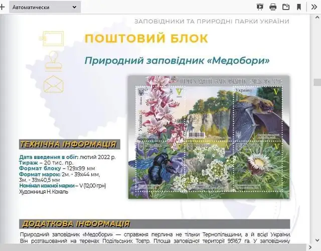
Task: Download the PDF with save icon
Action: (x=286, y=7)
